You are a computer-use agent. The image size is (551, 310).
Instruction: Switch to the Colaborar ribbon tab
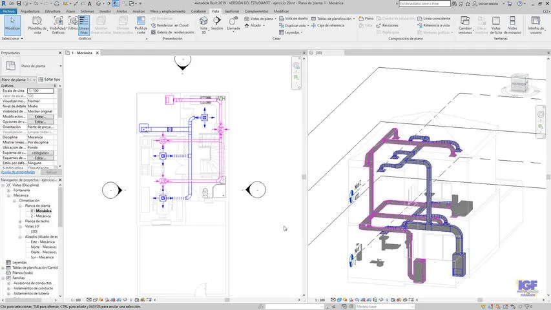(198, 11)
